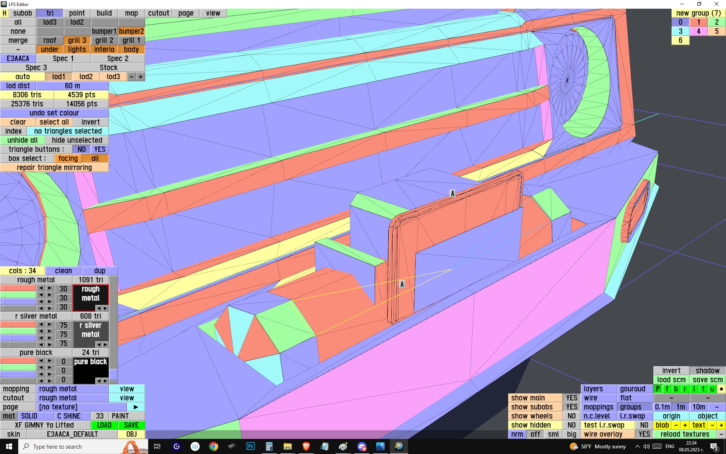Click repair triangle mirroring button

click(54, 168)
